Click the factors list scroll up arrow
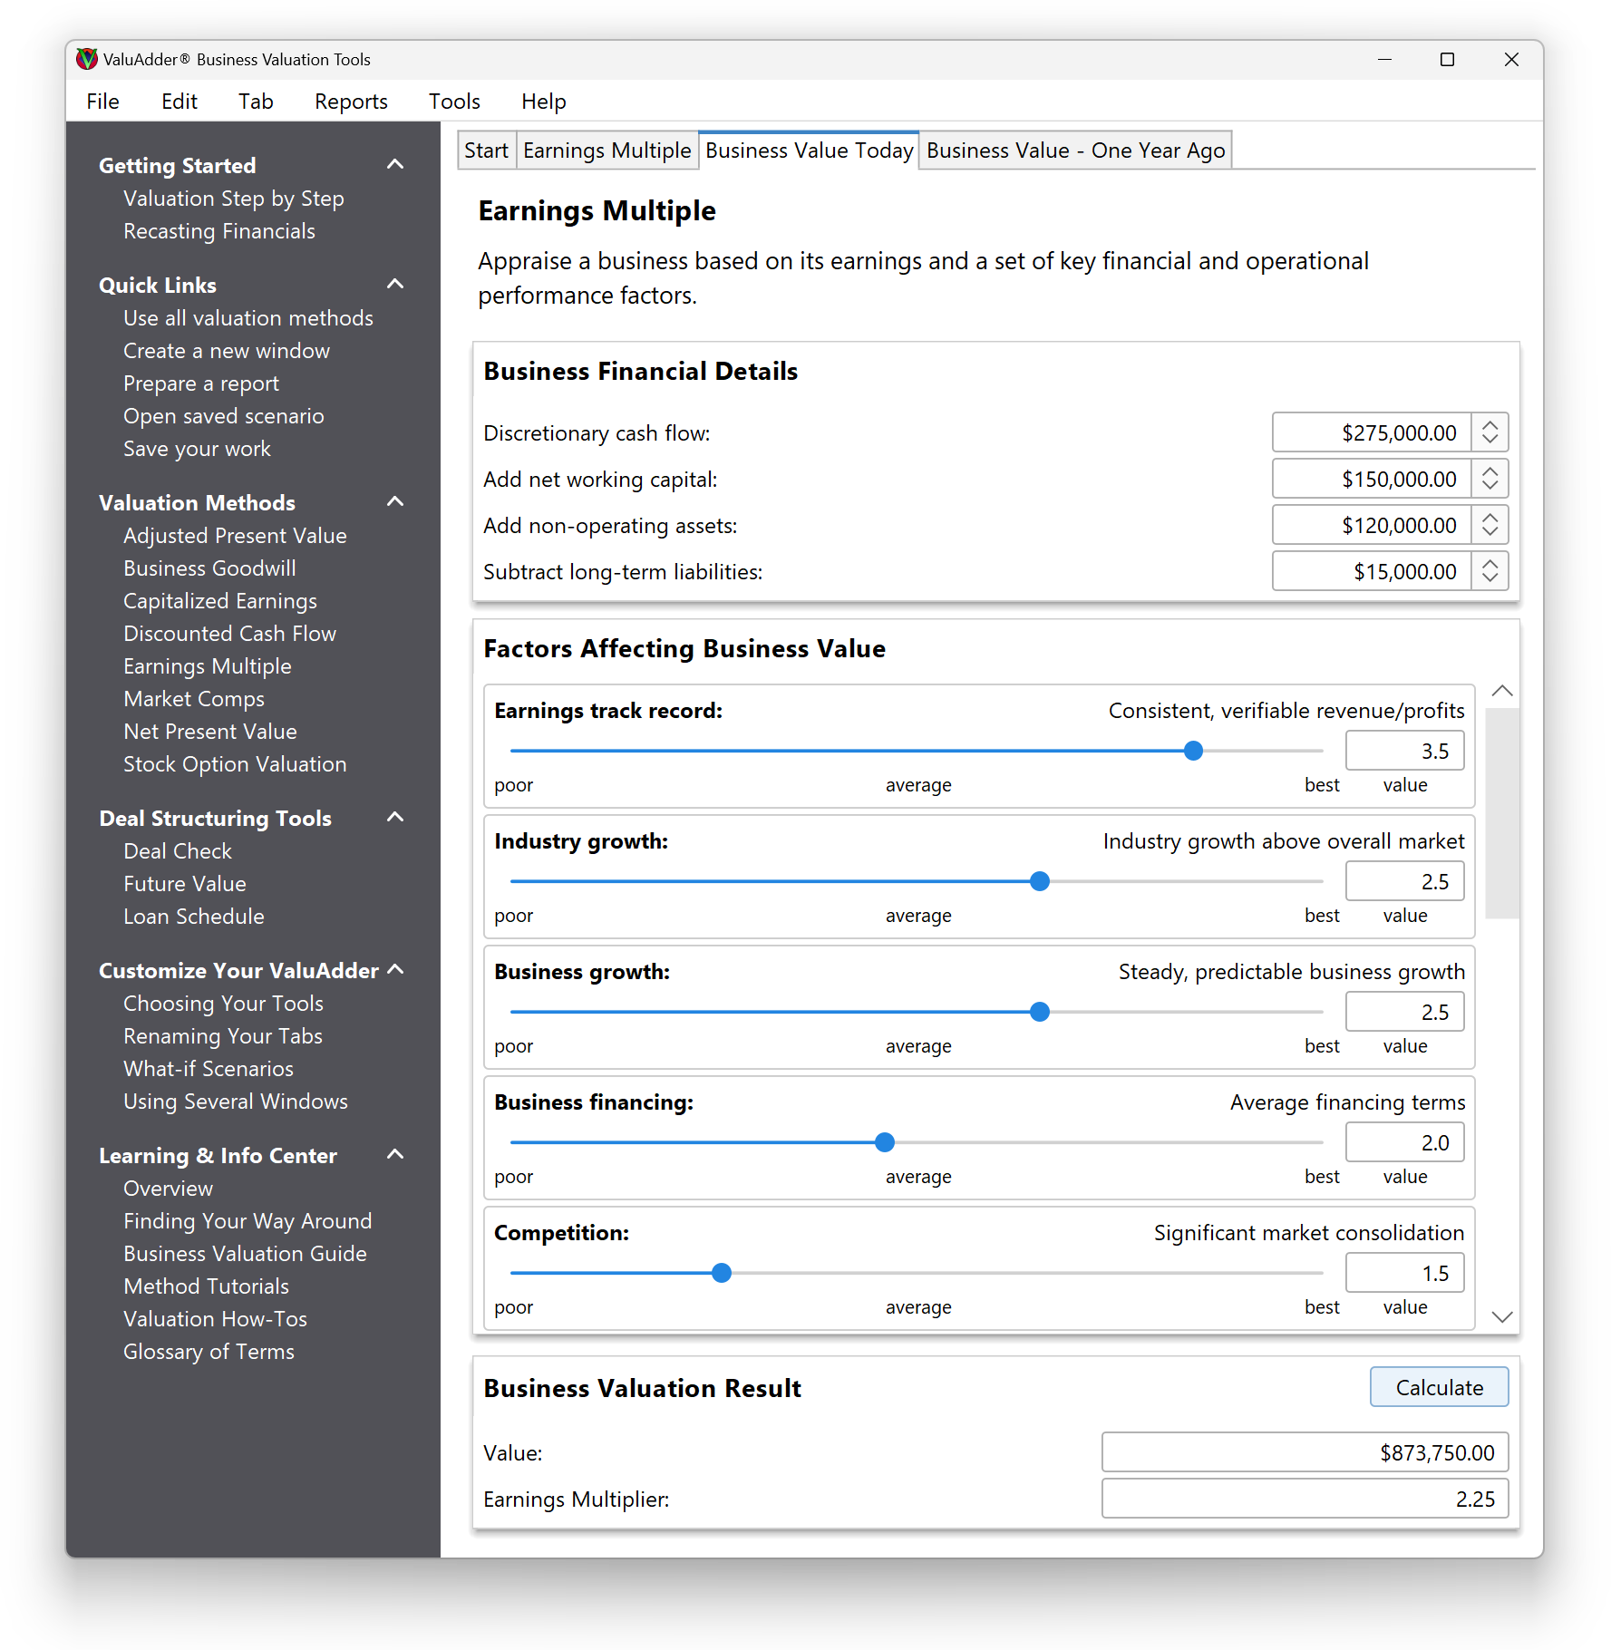 point(1502,691)
